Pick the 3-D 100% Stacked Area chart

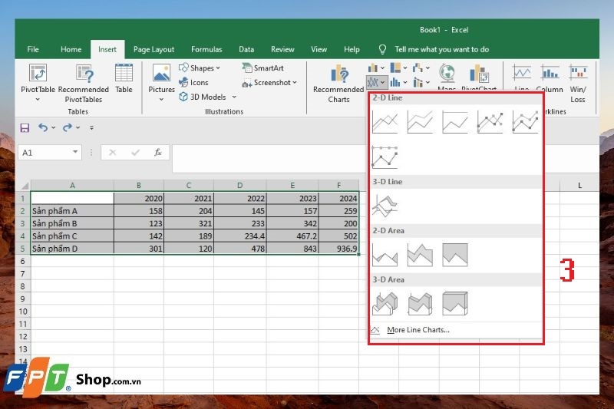[454, 303]
